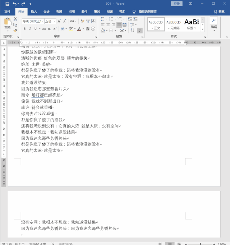230x245 pixels.
Task: Cut selection with the scissors icon
Action: click(15, 19)
